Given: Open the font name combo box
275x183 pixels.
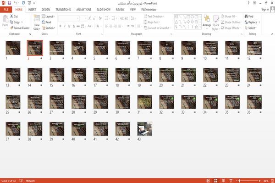Looking at the screenshot, I should (x=69, y=18).
